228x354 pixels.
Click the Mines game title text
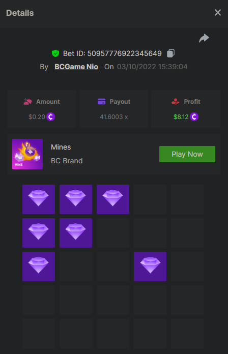61,147
